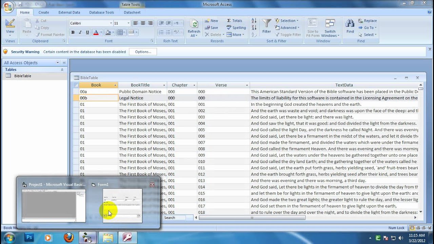Click the Verse column header

(221, 85)
